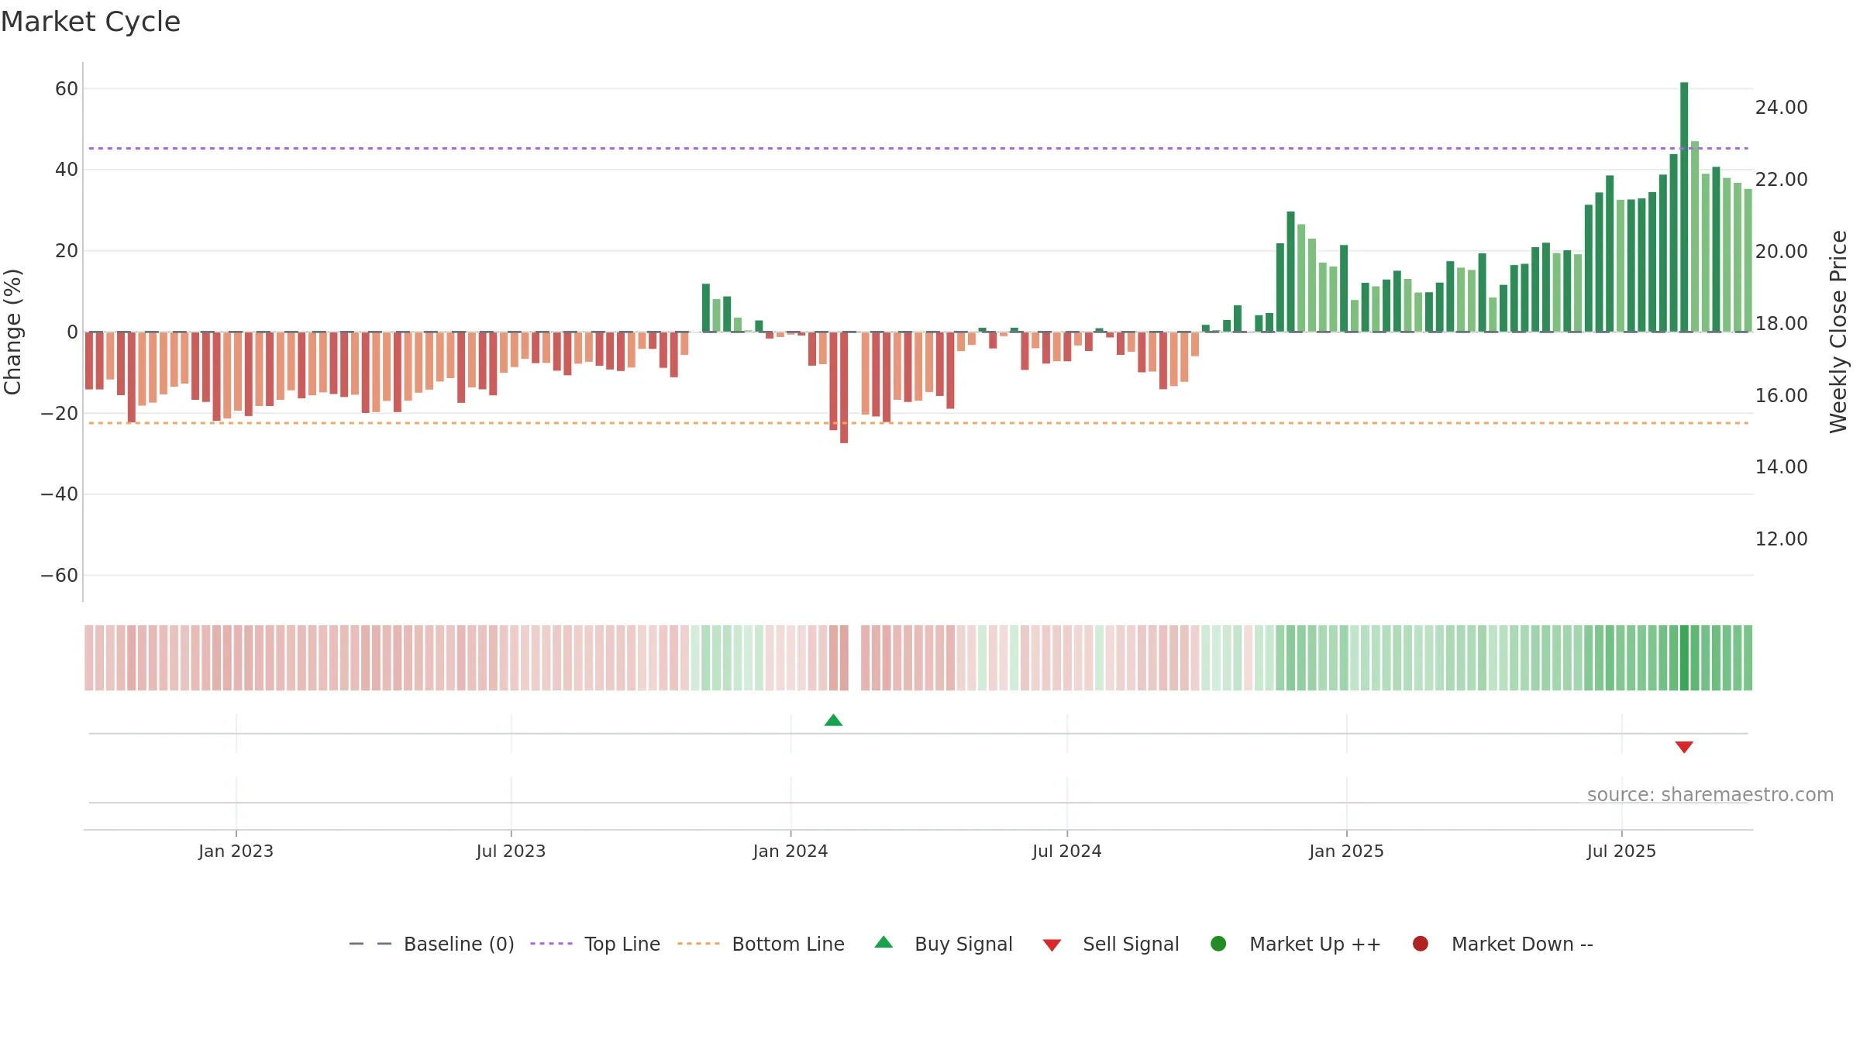This screenshot has width=1860, height=1046.
Task: Click the 16.00 price axis label
Action: pyautogui.click(x=1781, y=396)
